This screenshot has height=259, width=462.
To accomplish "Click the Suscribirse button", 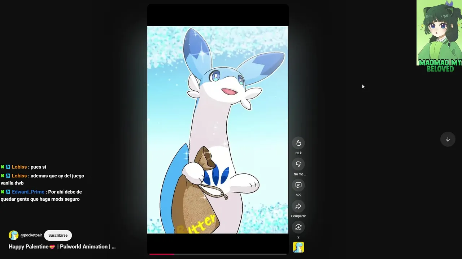I will pos(58,235).
